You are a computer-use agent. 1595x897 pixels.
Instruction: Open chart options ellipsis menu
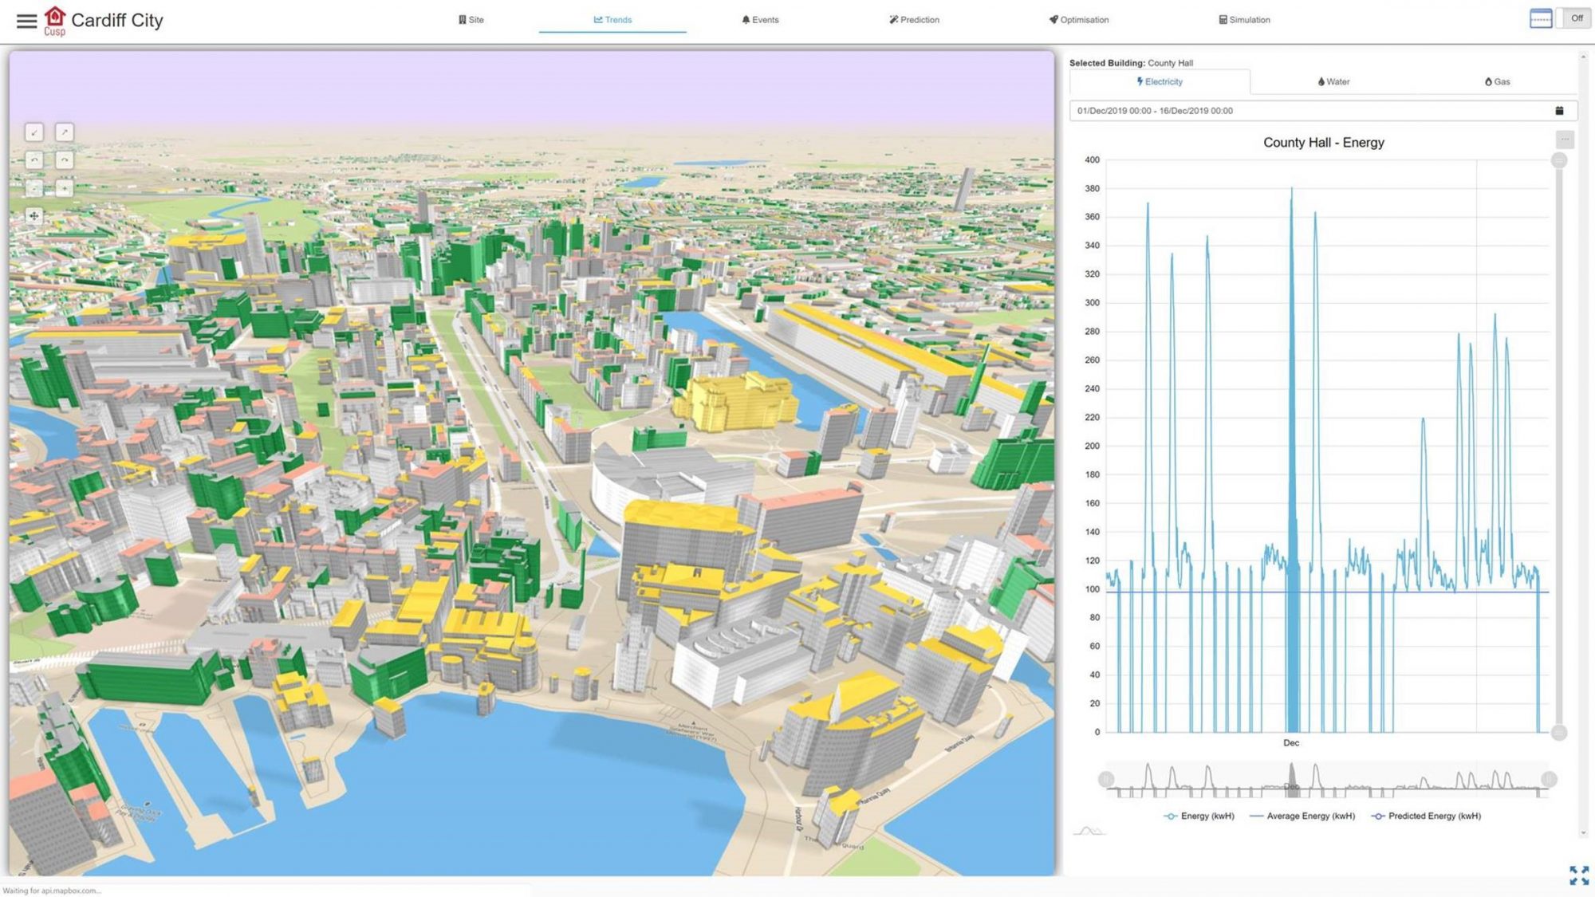coord(1565,140)
